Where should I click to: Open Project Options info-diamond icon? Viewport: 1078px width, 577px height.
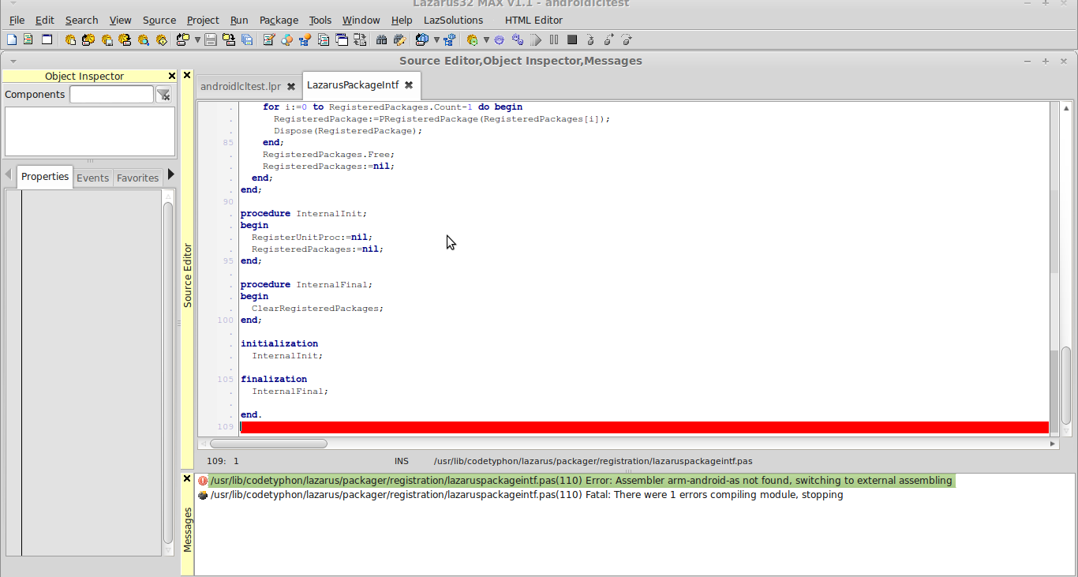[162, 39]
